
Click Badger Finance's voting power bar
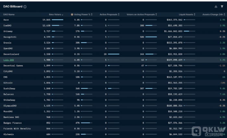click(x=87, y=123)
